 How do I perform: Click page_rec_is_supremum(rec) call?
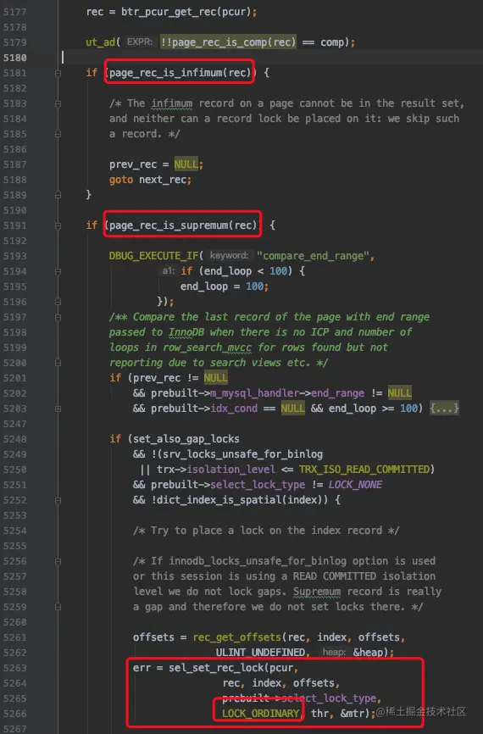[x=183, y=225]
